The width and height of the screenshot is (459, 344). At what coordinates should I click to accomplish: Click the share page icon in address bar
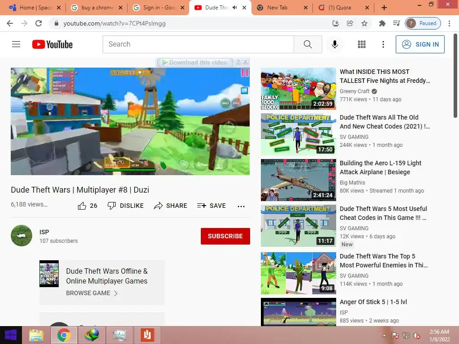click(350, 23)
